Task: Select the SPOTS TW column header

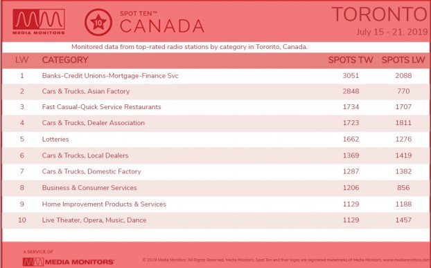Action: (x=351, y=60)
